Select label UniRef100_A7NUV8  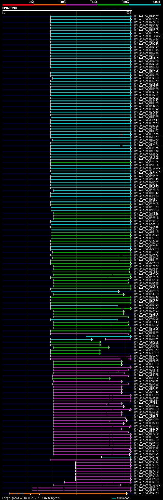(146, 305)
